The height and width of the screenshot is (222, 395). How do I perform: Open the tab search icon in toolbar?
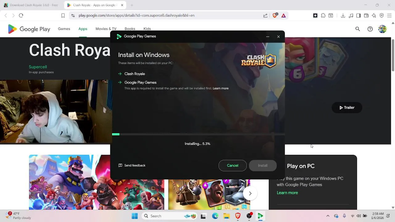click(x=331, y=15)
